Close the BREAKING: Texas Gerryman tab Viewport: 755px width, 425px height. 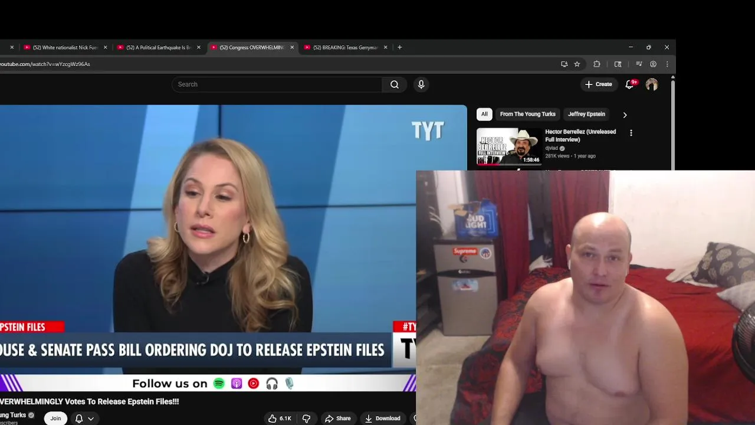pyautogui.click(x=386, y=47)
